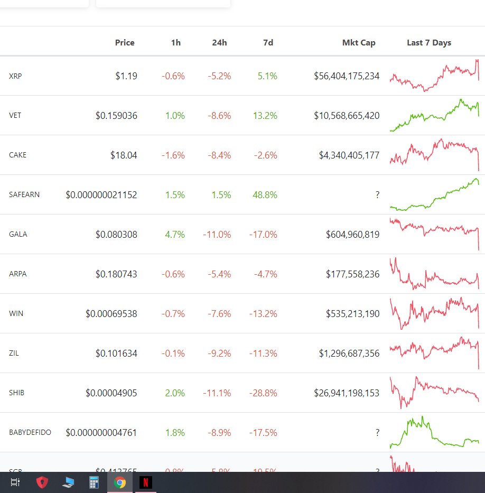Click SHIB 7d change -28.8%
This screenshot has width=485, height=493.
tap(263, 393)
